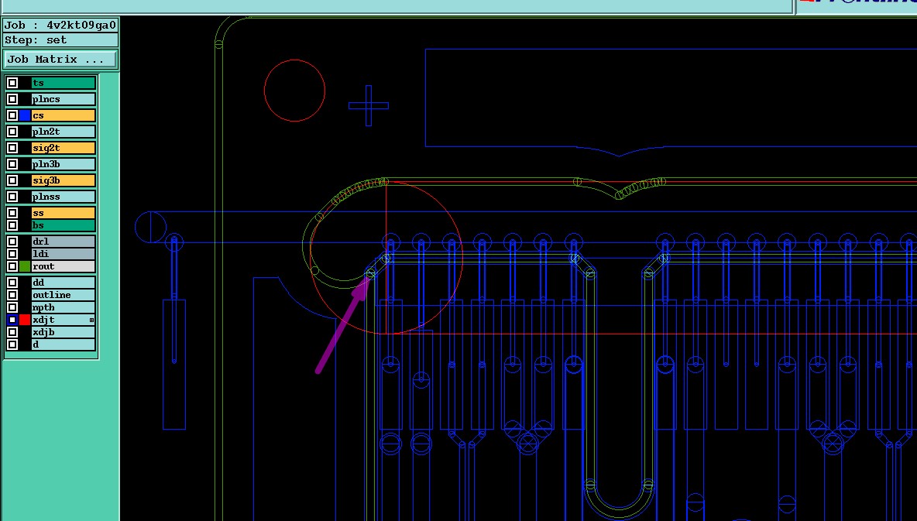Tick the checkbox for layer mpth
The height and width of the screenshot is (521, 917).
(12, 307)
